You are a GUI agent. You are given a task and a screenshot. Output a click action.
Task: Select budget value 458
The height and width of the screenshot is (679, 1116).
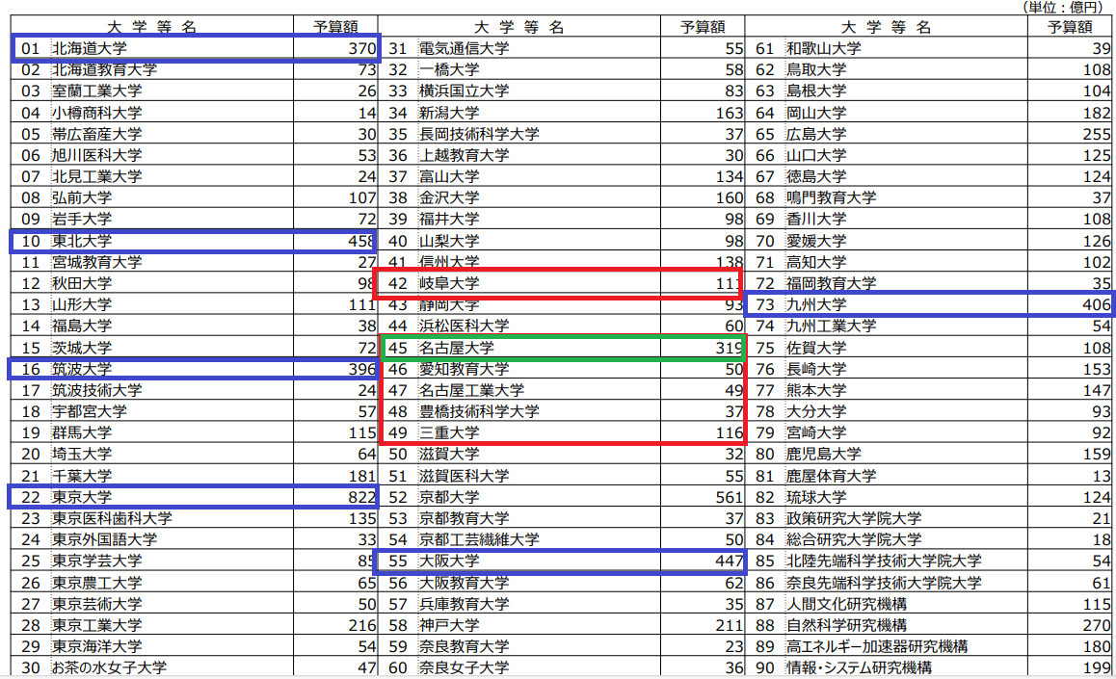tap(361, 241)
